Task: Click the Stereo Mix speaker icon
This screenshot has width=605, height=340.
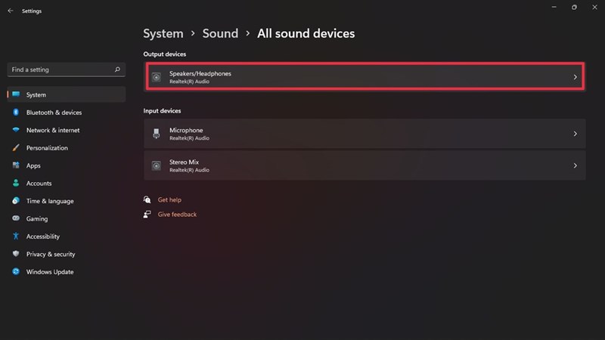Action: pos(157,165)
